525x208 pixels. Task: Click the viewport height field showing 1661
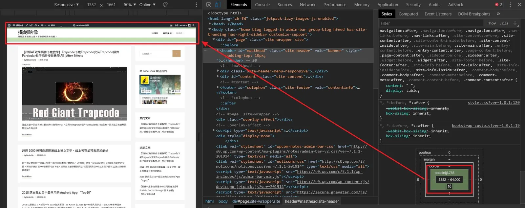pos(111,5)
